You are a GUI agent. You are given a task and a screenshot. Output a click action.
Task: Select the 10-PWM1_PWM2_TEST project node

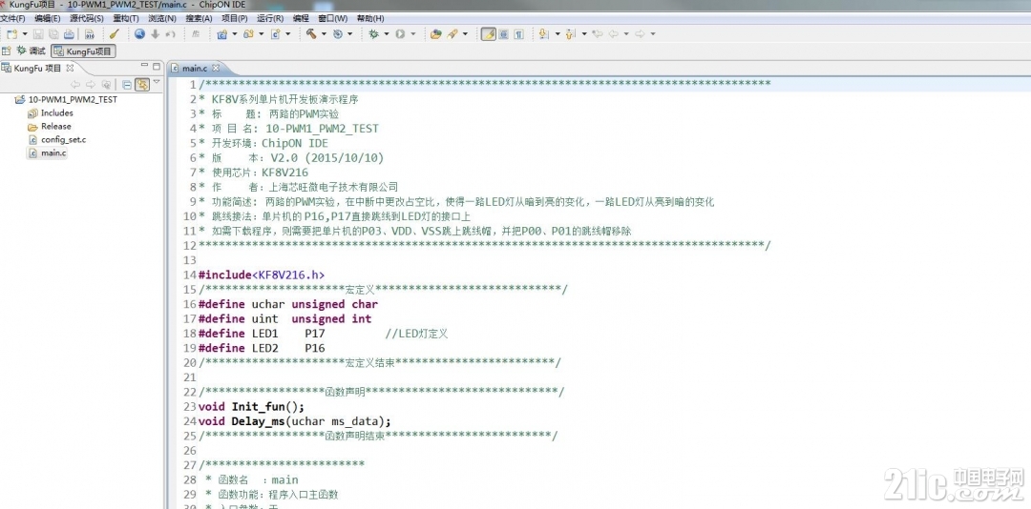click(x=66, y=100)
